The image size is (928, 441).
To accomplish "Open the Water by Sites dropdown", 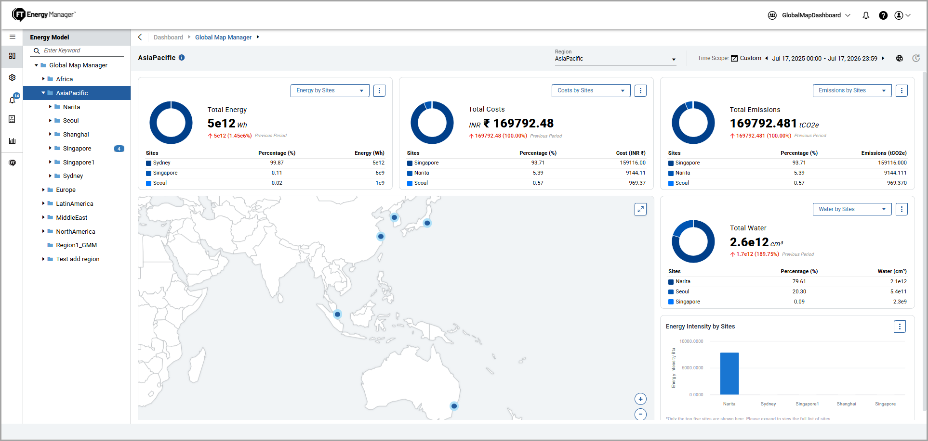I will click(x=852, y=209).
